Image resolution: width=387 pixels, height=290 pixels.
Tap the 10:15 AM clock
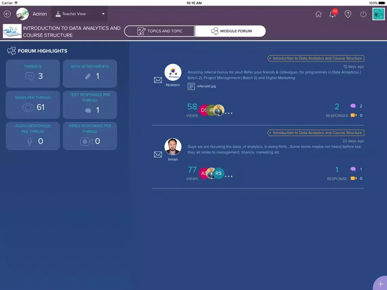pos(194,3)
